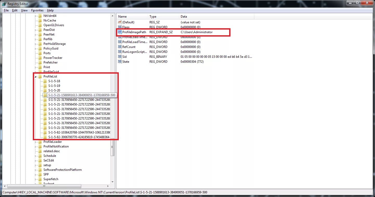Viewport: 375px width, 197px height.
Task: Click the RunLogonScript value icon
Action: (120, 52)
